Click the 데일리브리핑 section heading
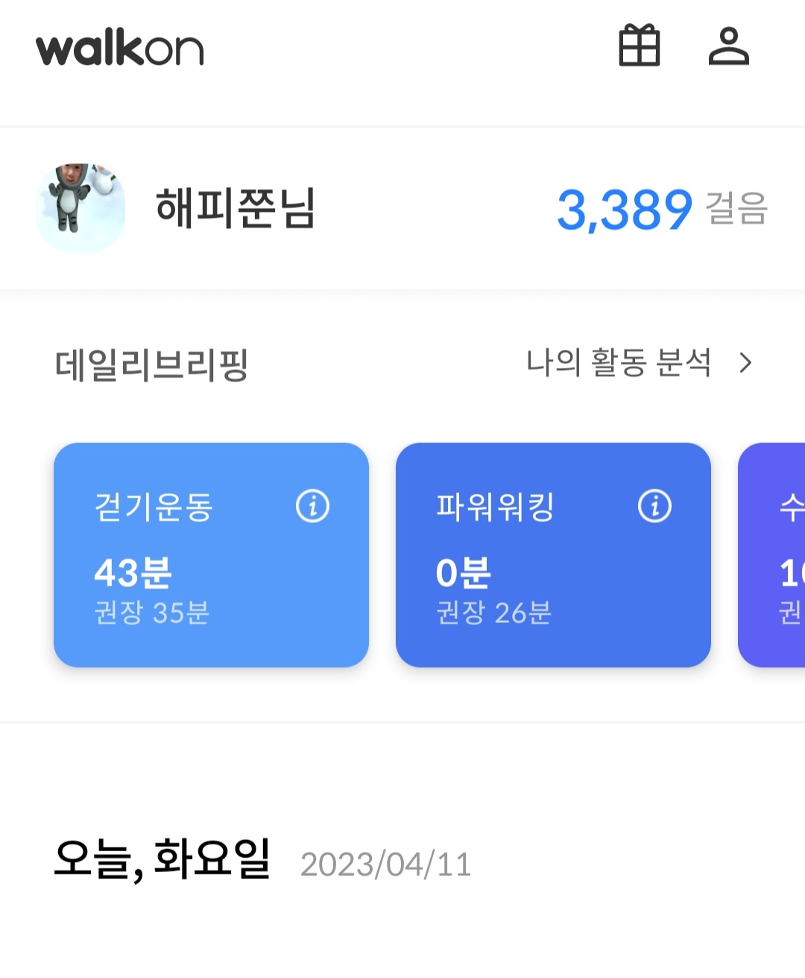Image resolution: width=805 pixels, height=978 pixels. (x=151, y=366)
